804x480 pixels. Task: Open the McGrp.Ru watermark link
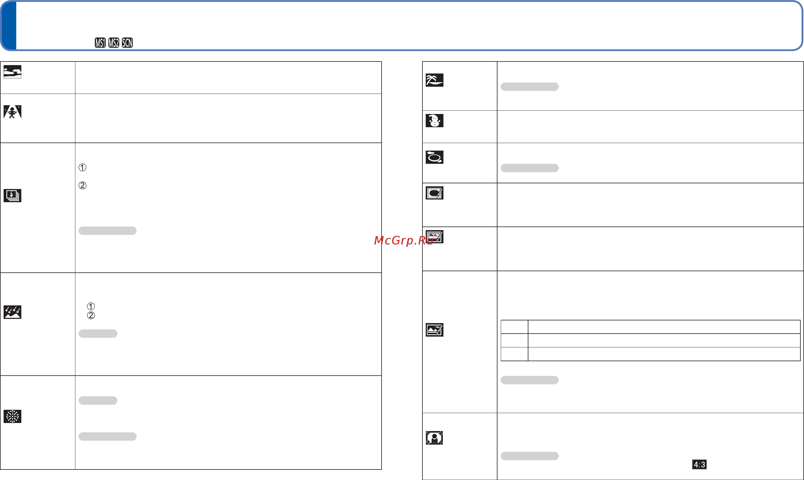click(404, 240)
